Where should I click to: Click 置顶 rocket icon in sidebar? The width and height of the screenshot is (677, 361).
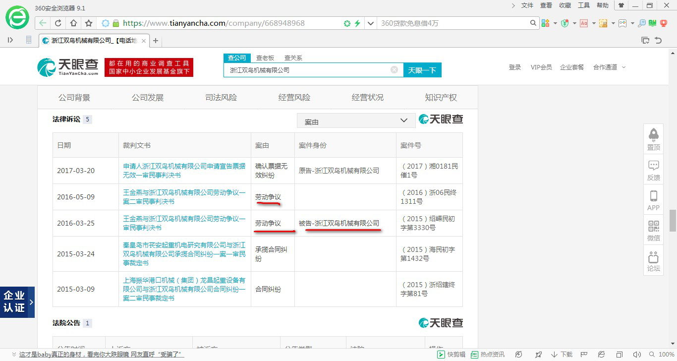653,138
